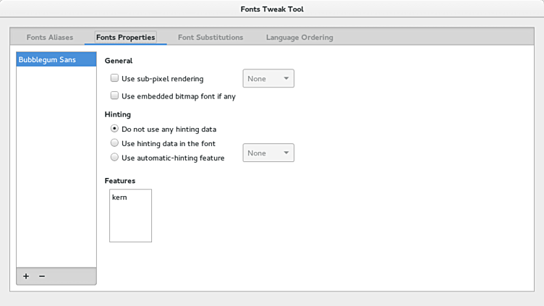Expand the automatic-hinting None dropdown

pyautogui.click(x=268, y=153)
